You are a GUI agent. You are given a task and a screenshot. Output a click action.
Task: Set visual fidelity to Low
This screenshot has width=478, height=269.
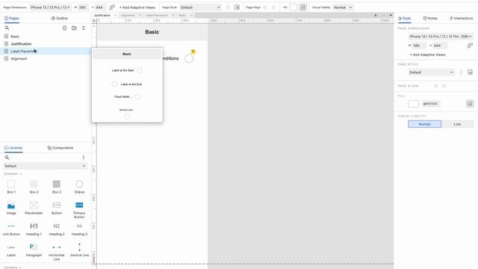point(457,124)
